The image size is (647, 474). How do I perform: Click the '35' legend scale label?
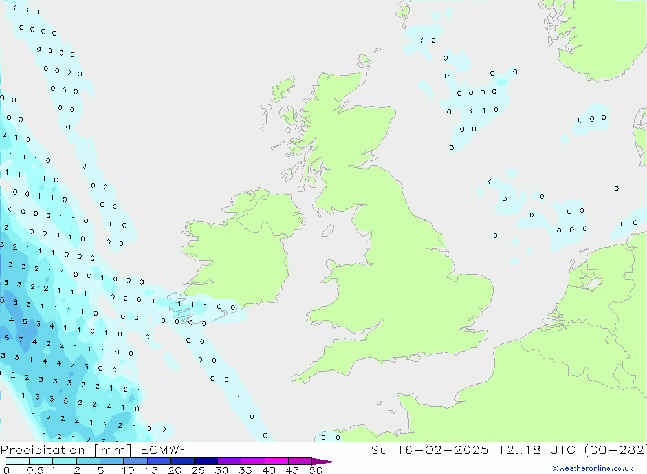pyautogui.click(x=245, y=470)
